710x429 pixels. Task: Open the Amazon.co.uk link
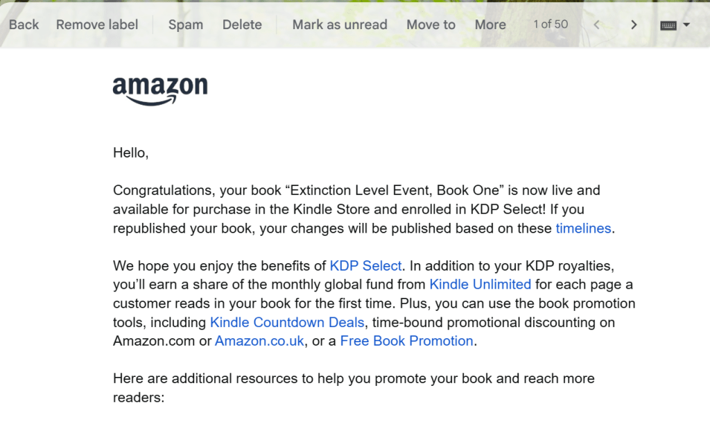click(259, 341)
